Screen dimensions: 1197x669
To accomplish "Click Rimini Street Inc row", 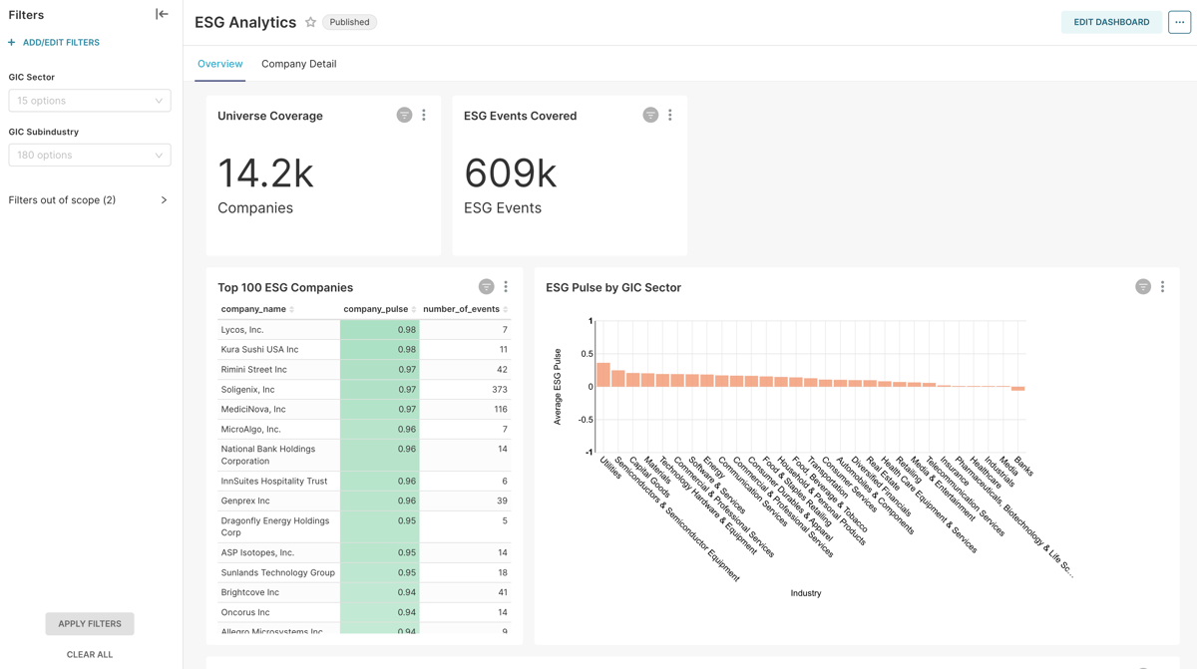I will coord(364,370).
